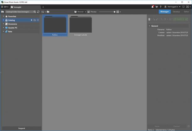Open the Browser mode dropdown arrow

pos(85,12)
